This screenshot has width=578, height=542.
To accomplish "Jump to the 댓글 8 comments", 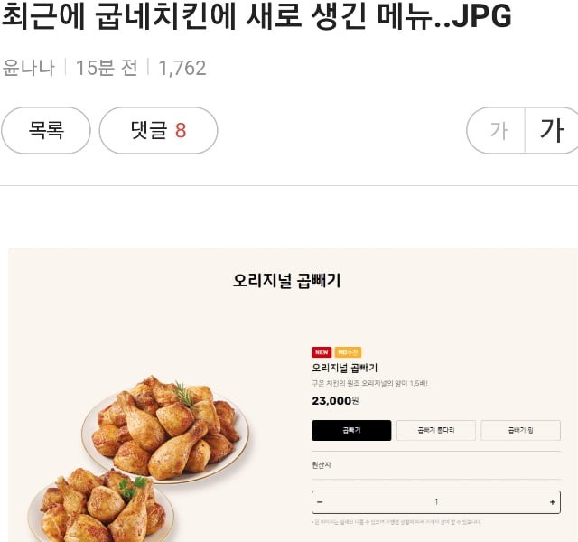I will [158, 130].
